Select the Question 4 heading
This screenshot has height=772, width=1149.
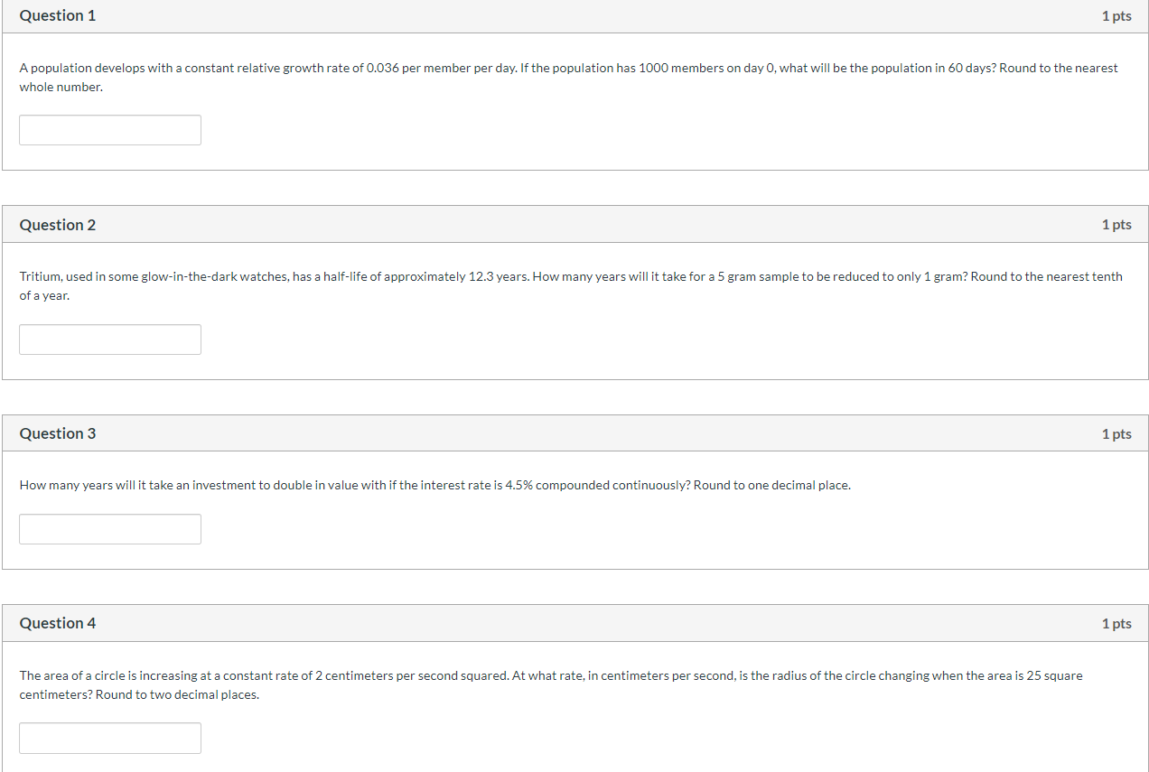58,623
